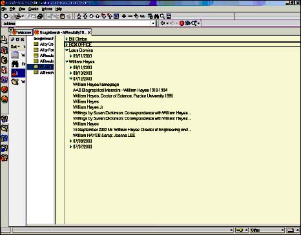Screen dimensions: 301x235
Task: Expand 09/11/2003 under Lotus Domino
Action: 71,56
